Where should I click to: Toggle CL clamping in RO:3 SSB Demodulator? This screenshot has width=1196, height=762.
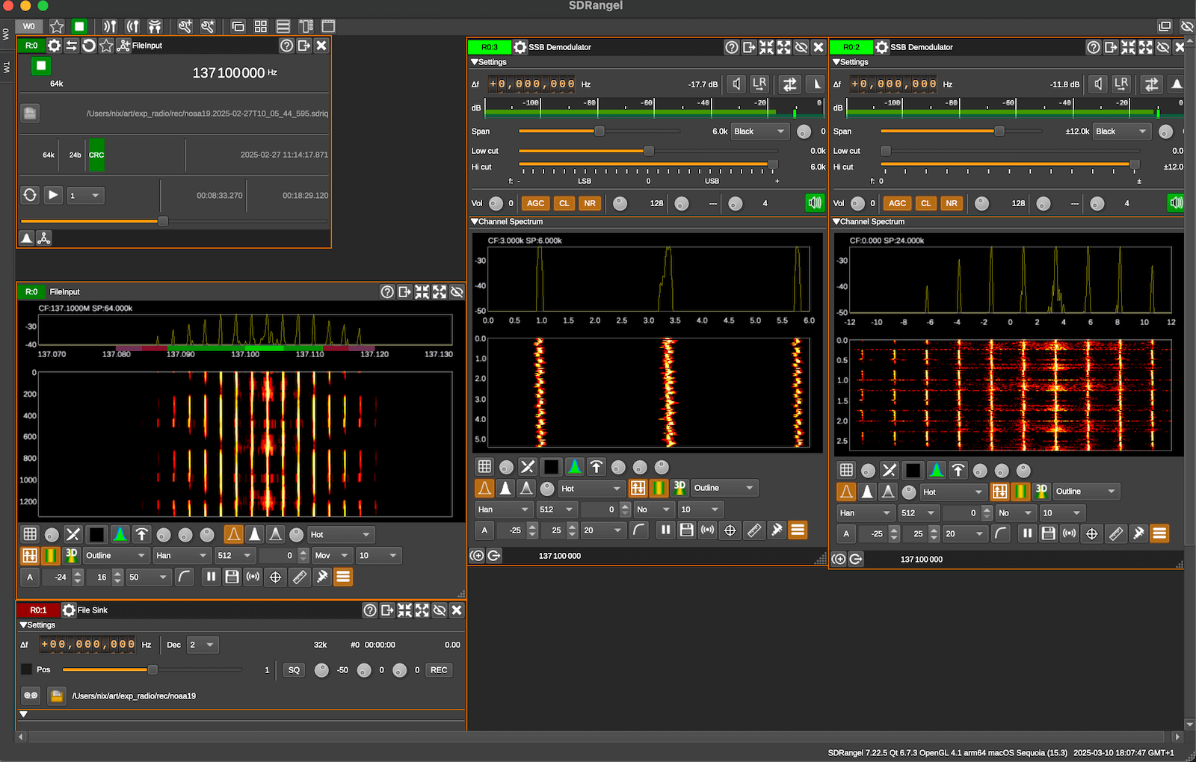coord(564,203)
